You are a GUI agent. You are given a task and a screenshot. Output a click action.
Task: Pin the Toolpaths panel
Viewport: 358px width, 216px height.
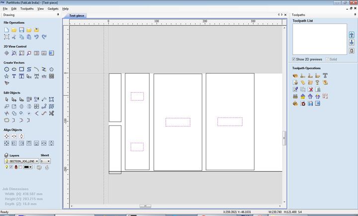point(355,14)
